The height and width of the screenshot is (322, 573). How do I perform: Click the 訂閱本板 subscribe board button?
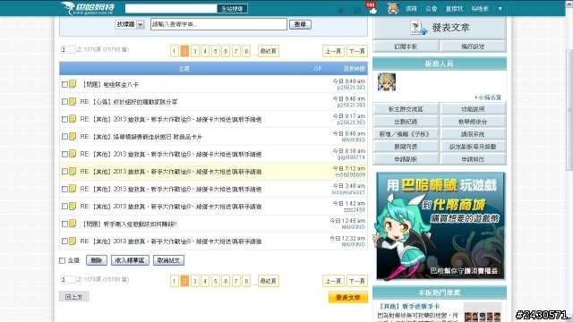tap(406, 47)
